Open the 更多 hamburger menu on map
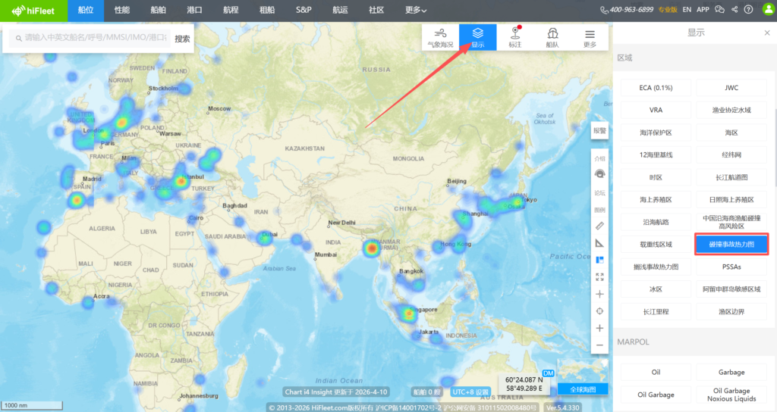This screenshot has height=412, width=777. 590,37
